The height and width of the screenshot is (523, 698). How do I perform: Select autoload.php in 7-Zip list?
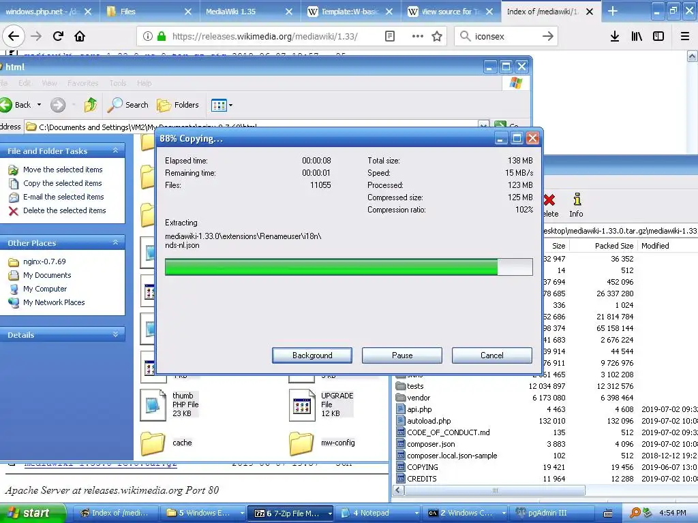tap(429, 421)
